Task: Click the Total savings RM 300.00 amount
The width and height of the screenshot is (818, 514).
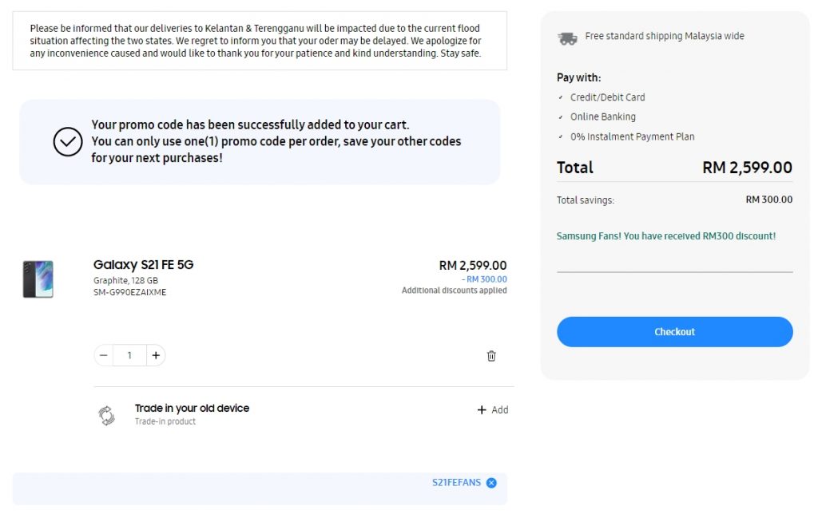Action: coord(768,200)
